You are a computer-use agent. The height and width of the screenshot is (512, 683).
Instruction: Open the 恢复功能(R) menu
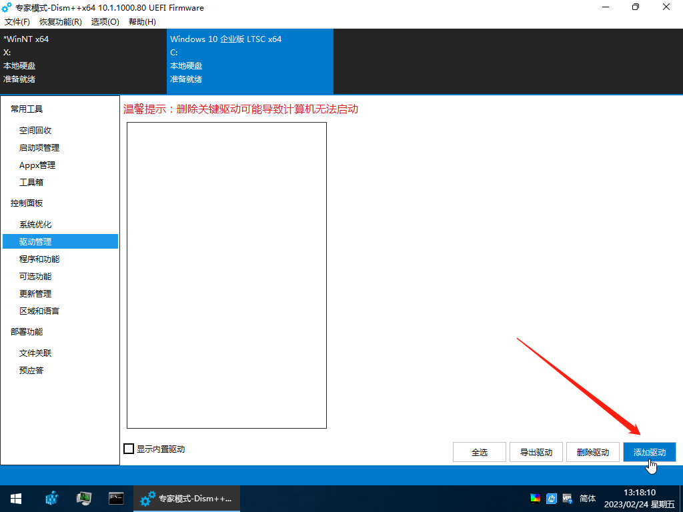click(61, 22)
